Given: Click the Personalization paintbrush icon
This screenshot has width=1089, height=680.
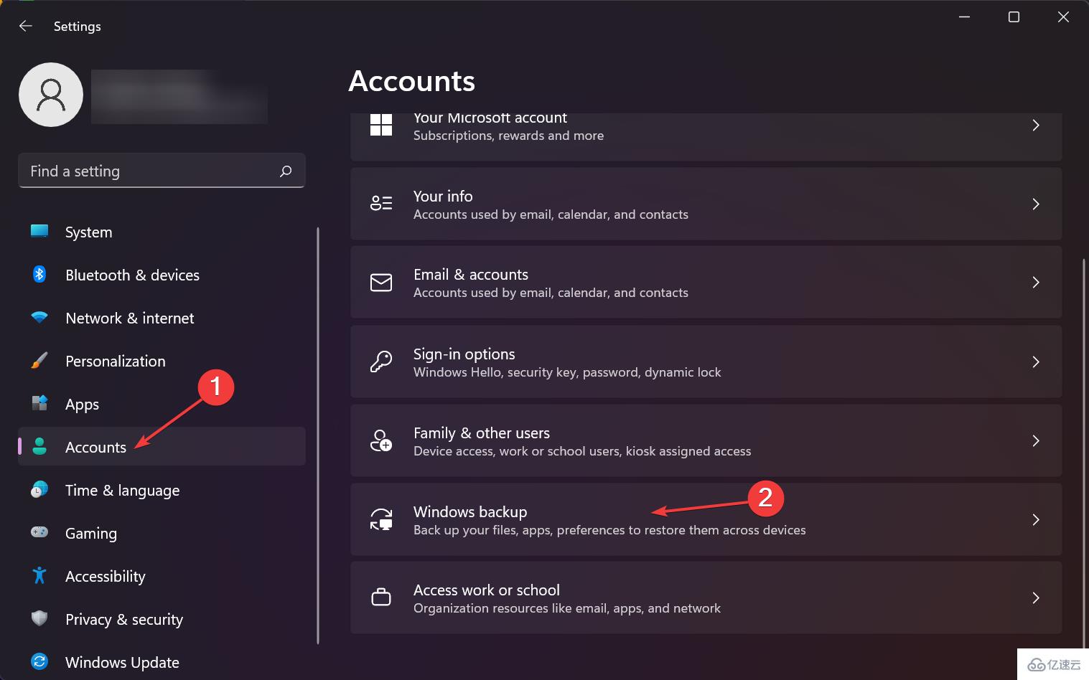Looking at the screenshot, I should coord(39,361).
